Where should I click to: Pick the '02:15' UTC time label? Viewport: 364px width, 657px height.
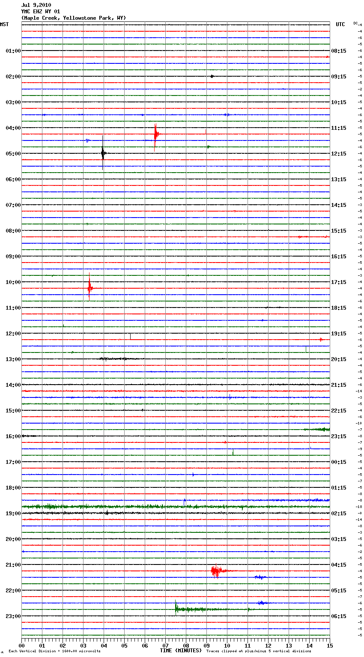339,514
